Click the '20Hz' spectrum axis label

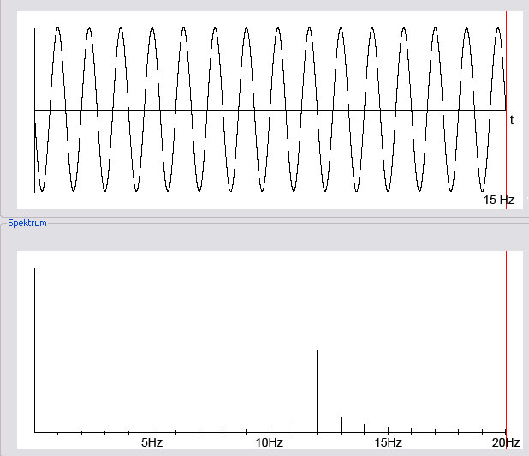click(x=506, y=442)
